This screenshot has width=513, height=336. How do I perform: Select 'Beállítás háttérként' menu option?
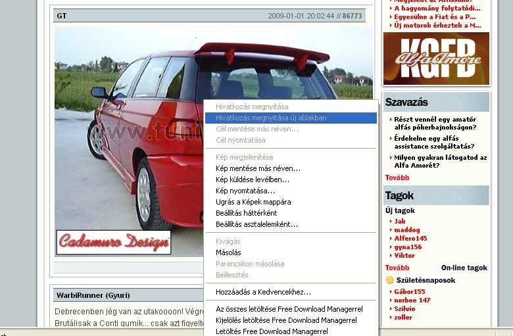click(x=291, y=213)
